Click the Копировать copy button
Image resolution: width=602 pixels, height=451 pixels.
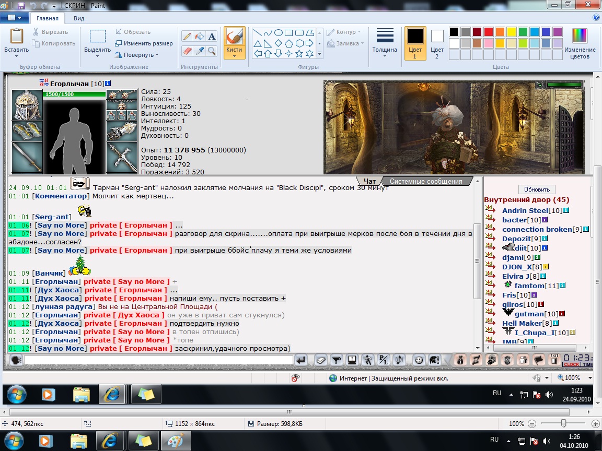54,43
